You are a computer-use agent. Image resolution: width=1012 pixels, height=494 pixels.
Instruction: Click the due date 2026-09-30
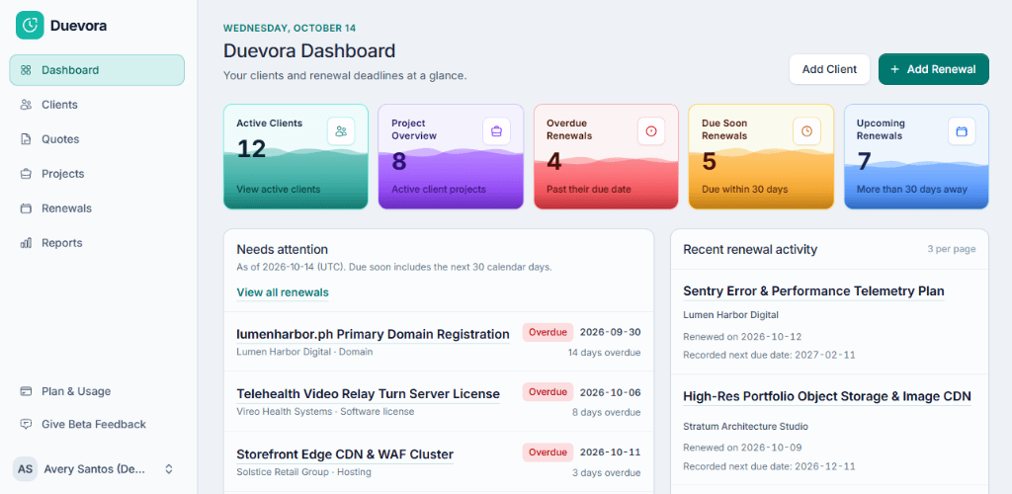[x=611, y=332]
